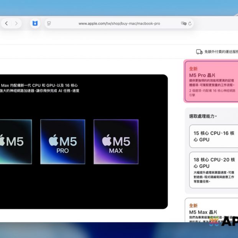Click the white description text in black banner
The height and width of the screenshot is (238, 238).
(40, 88)
